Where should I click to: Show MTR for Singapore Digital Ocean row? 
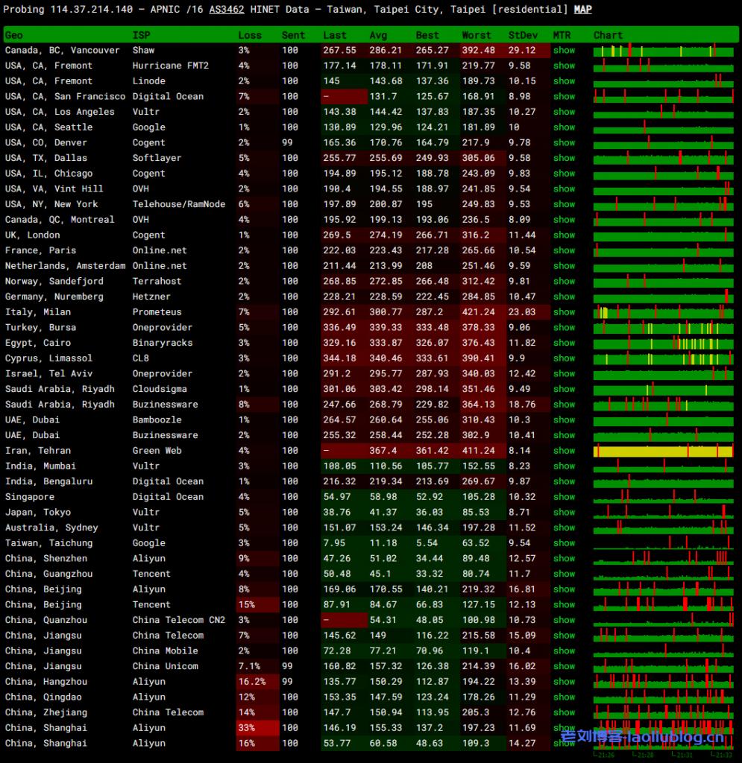pos(564,497)
